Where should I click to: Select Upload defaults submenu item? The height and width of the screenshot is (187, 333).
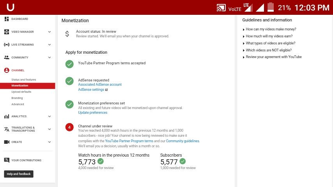pyautogui.click(x=21, y=92)
